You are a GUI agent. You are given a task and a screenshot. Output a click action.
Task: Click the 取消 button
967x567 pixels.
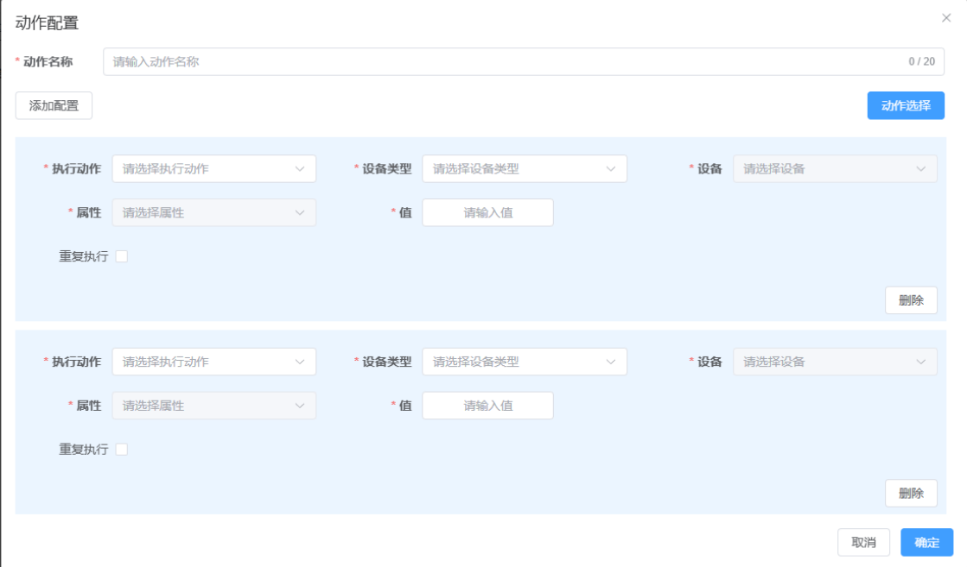(863, 542)
